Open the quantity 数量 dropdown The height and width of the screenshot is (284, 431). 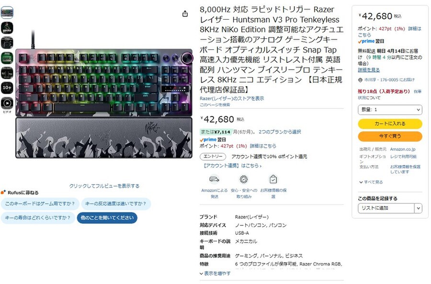[390, 110]
